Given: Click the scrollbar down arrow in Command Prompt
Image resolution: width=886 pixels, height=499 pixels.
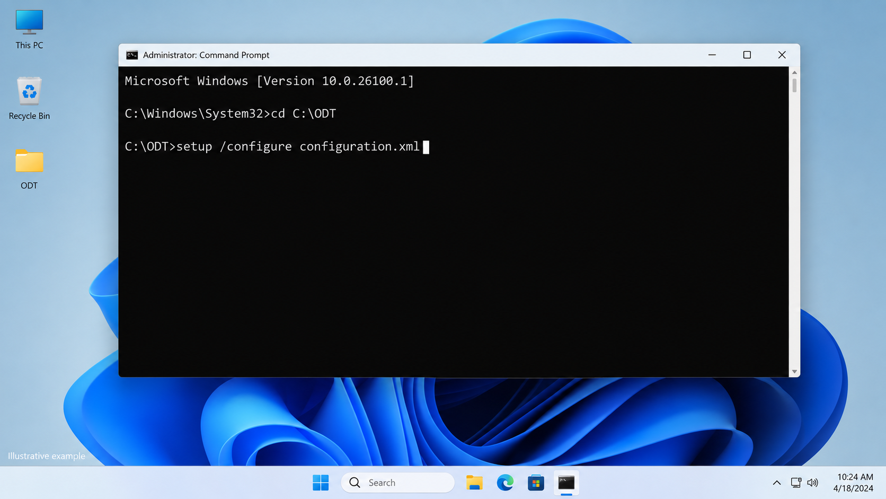Looking at the screenshot, I should click(794, 372).
